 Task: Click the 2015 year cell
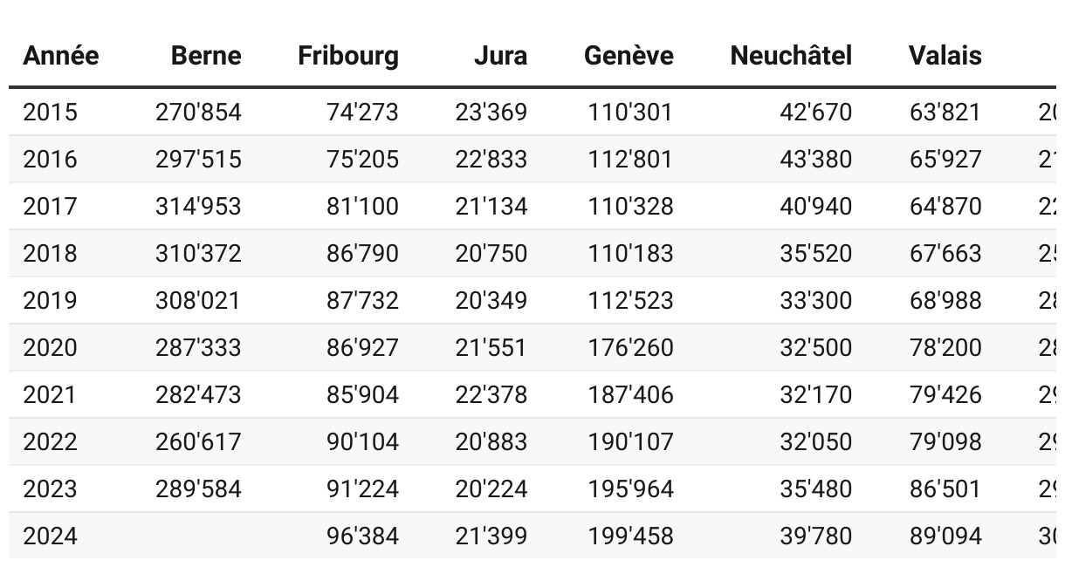tap(50, 113)
